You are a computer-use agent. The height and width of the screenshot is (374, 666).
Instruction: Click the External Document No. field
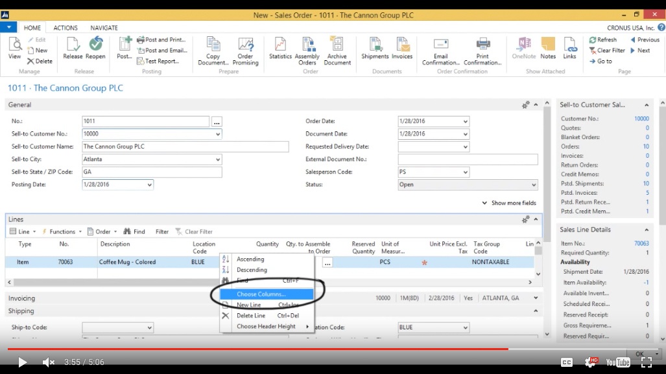click(x=468, y=159)
